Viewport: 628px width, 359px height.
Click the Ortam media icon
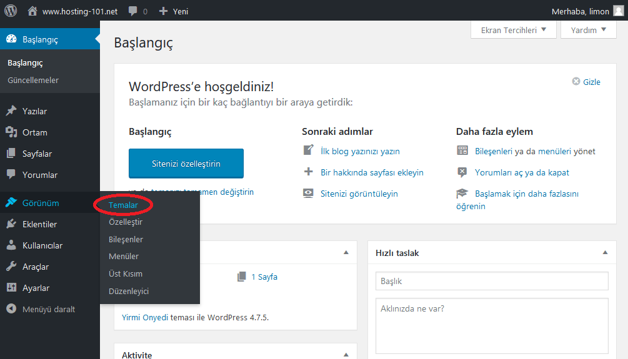tap(11, 132)
